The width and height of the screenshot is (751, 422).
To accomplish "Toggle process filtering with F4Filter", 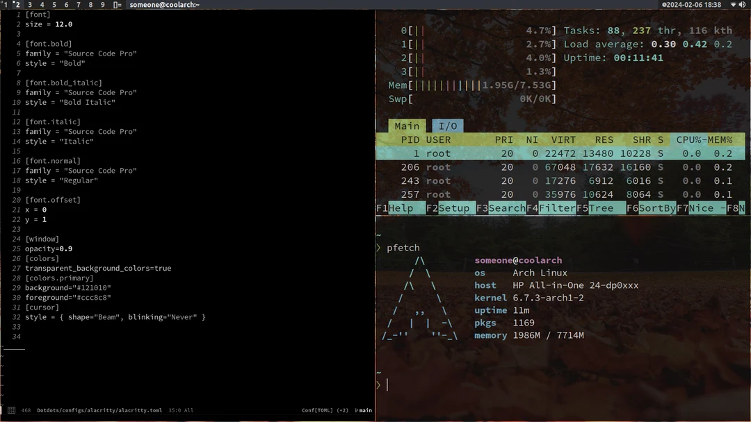I will click(552, 208).
